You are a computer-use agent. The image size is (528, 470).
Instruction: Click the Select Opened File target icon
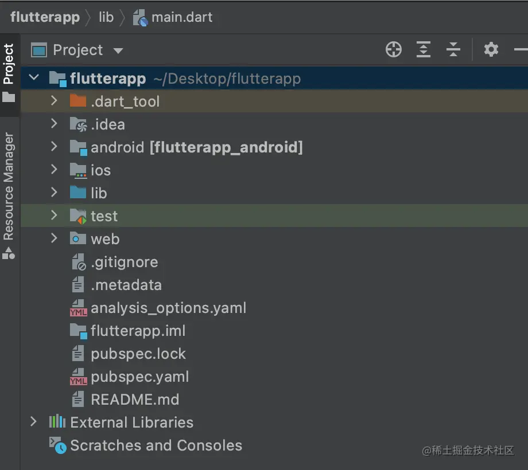tap(394, 50)
